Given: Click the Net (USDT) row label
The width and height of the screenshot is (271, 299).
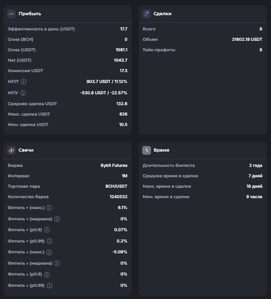Looking at the screenshot, I should [20, 60].
